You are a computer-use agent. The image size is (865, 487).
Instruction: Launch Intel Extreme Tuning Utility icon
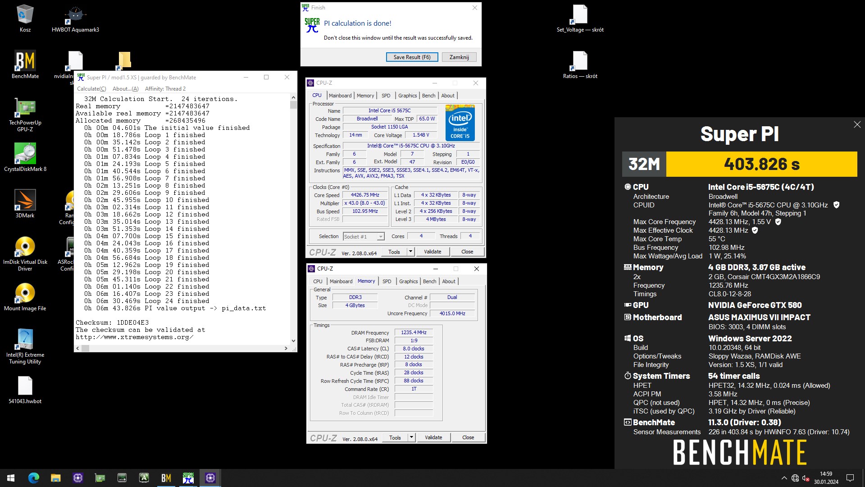click(25, 347)
